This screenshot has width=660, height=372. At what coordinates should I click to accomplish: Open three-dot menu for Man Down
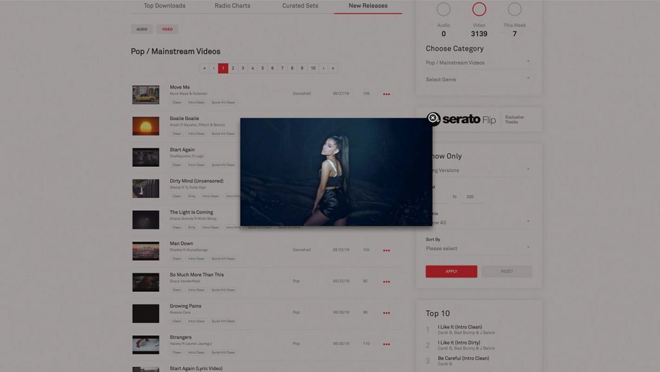[x=386, y=250]
